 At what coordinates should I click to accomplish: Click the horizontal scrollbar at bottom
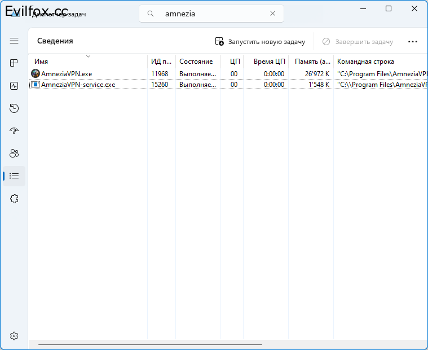pos(150,344)
